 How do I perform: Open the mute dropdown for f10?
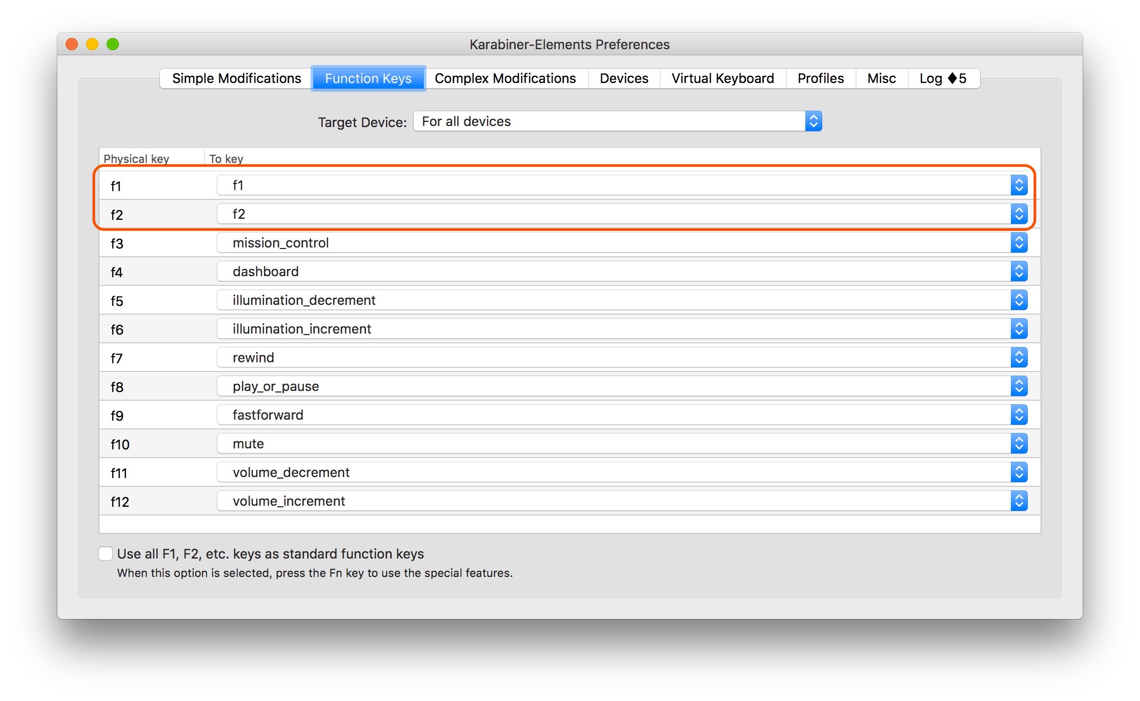(622, 443)
